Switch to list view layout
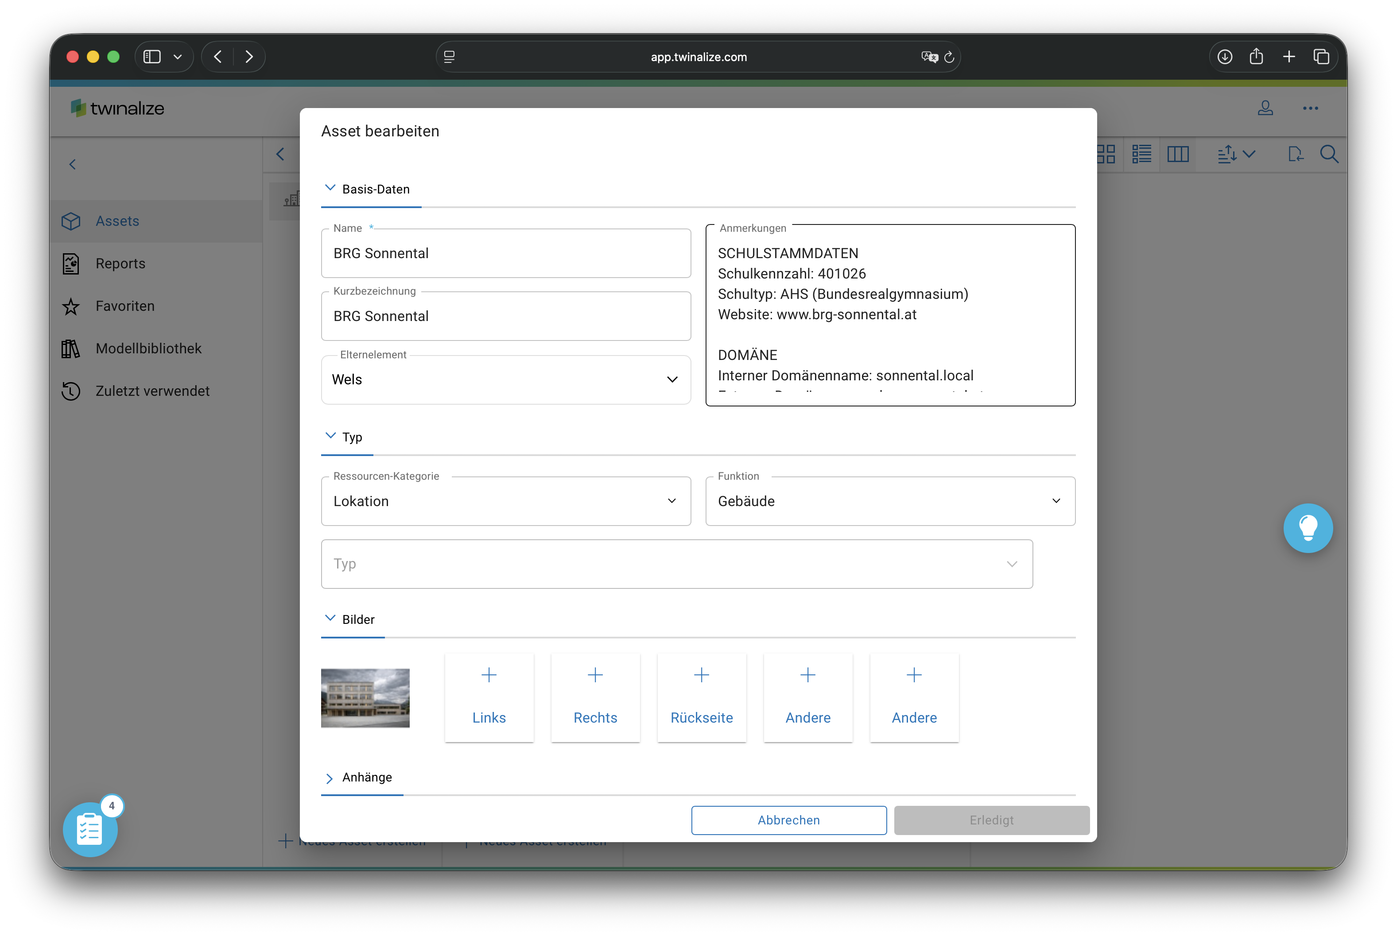 click(1141, 155)
